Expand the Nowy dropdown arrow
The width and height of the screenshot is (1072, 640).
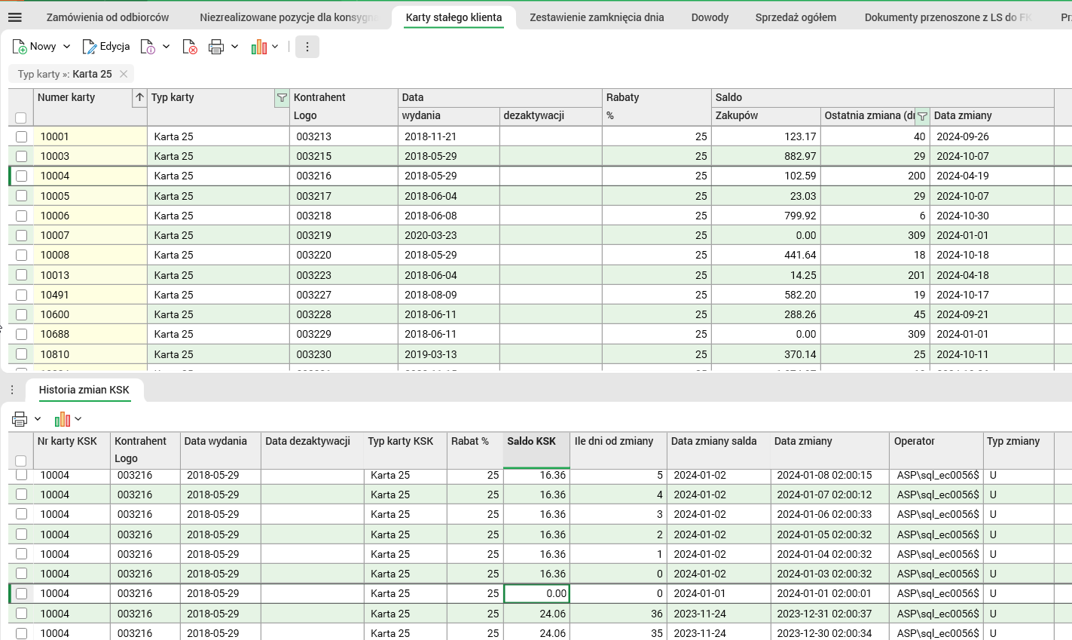(66, 47)
